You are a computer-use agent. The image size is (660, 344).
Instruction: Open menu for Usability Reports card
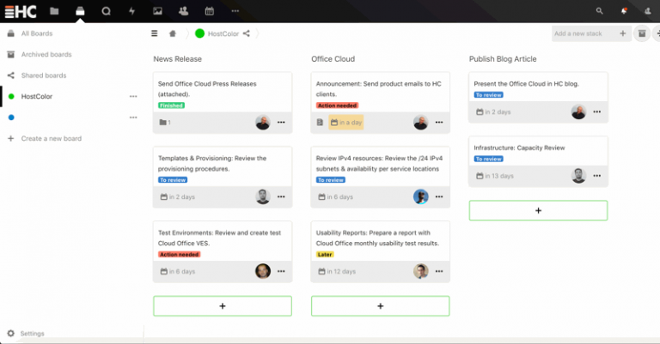439,271
